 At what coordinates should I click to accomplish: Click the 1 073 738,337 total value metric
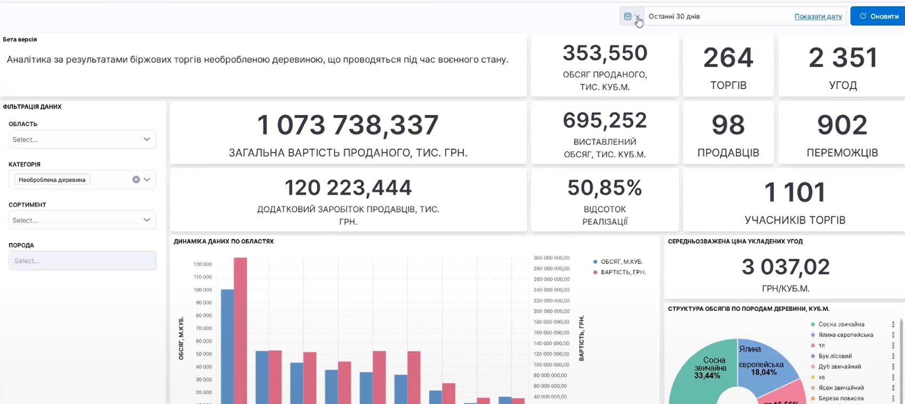348,133
